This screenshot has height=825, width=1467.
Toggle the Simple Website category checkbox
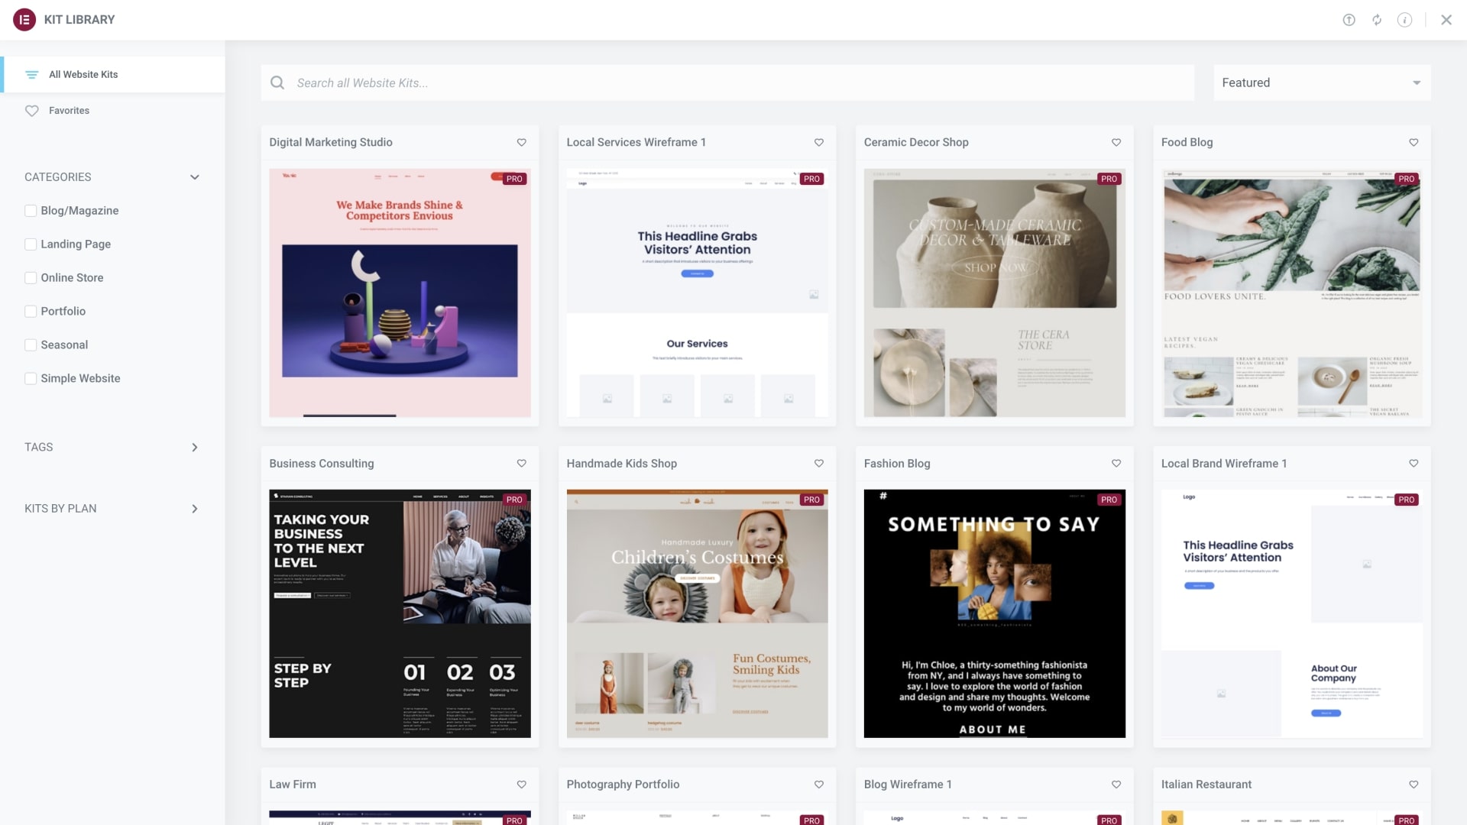pyautogui.click(x=31, y=380)
